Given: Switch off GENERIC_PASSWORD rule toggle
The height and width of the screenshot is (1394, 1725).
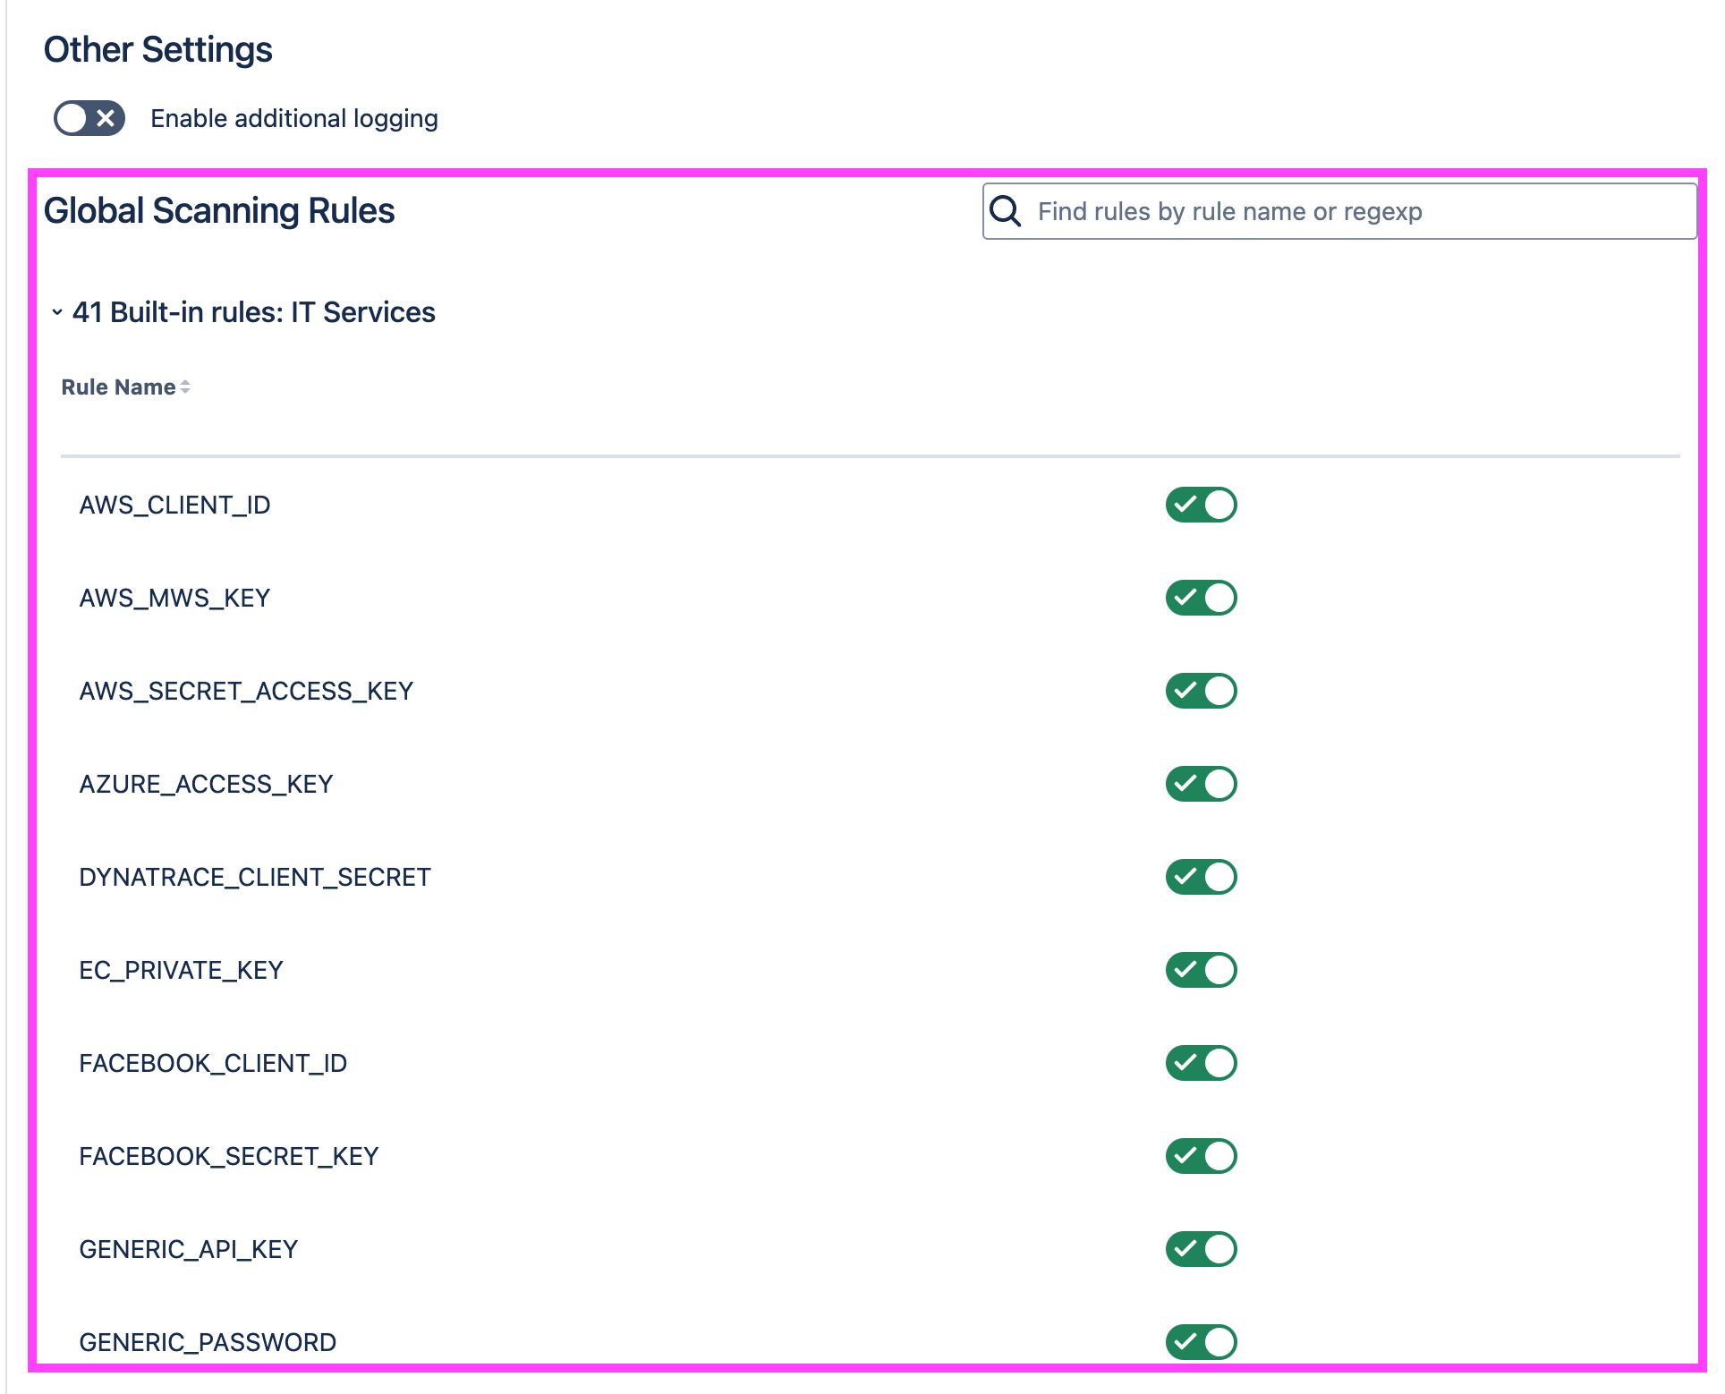Looking at the screenshot, I should pyautogui.click(x=1201, y=1341).
